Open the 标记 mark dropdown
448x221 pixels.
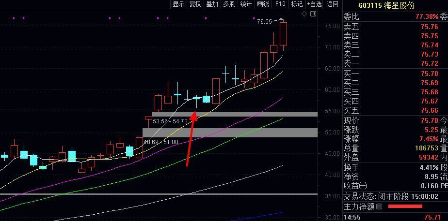click(x=297, y=4)
